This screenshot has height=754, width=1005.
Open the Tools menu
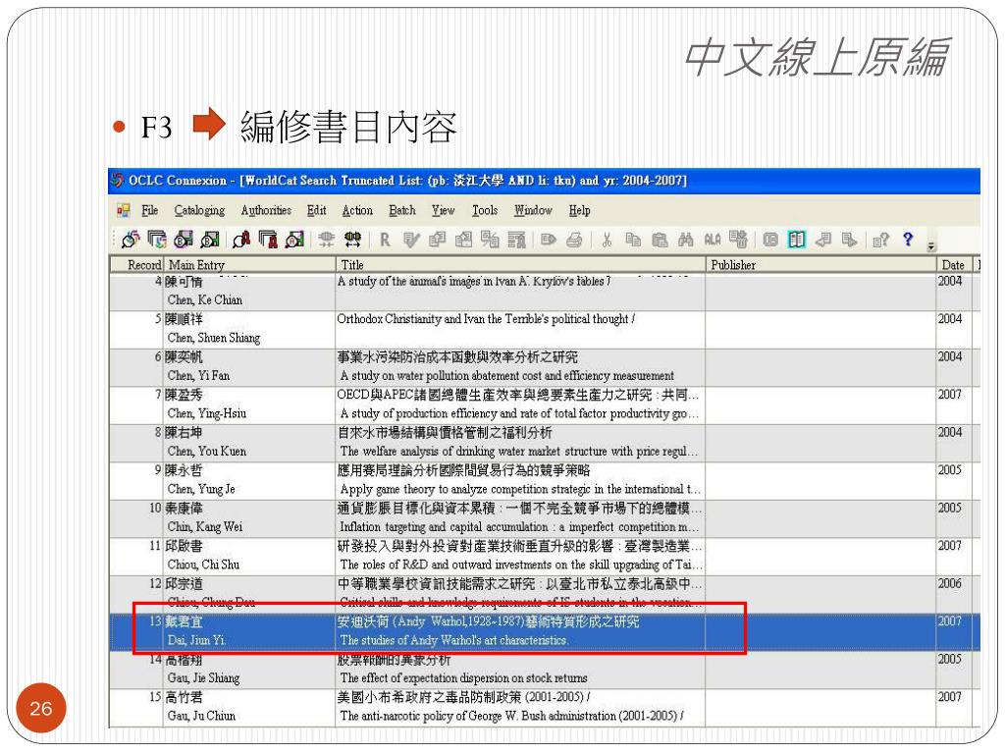485,210
